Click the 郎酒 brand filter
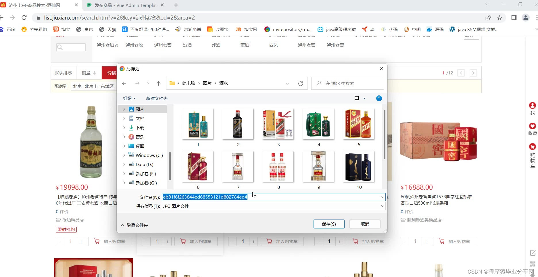Screen dimensions: 538x277 coord(216,45)
